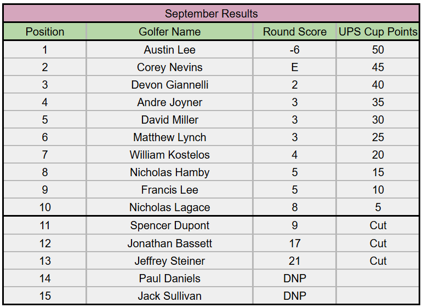Select the Devon Giannelli name cell
This screenshot has height=308, width=423.
[x=169, y=85]
